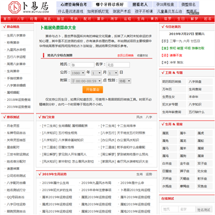Click the 属牛 zodiac button

(x=187, y=133)
